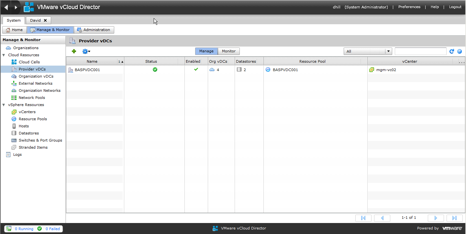
Task: Click the Organization vDCs icon
Action: pos(14,76)
